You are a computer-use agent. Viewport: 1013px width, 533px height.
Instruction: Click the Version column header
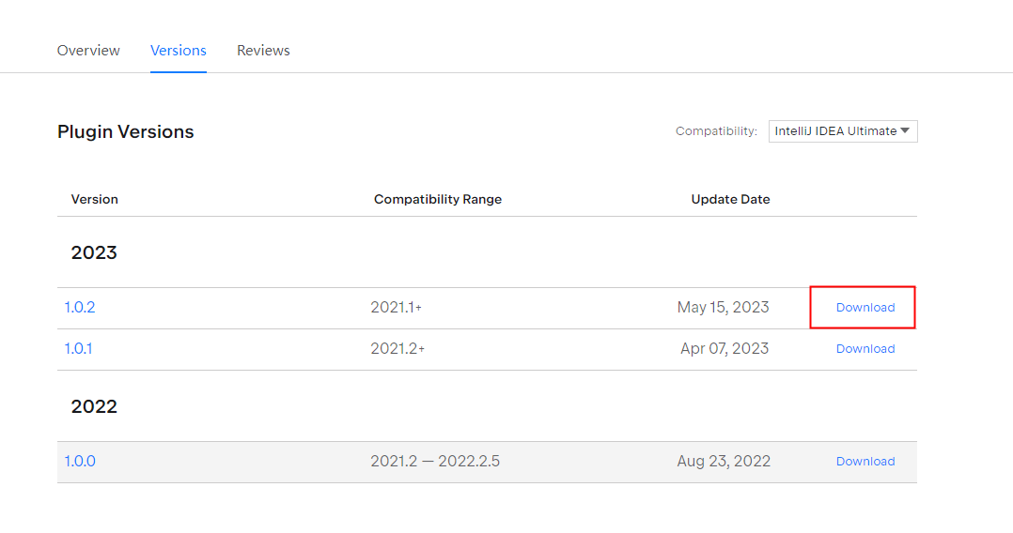coord(94,199)
